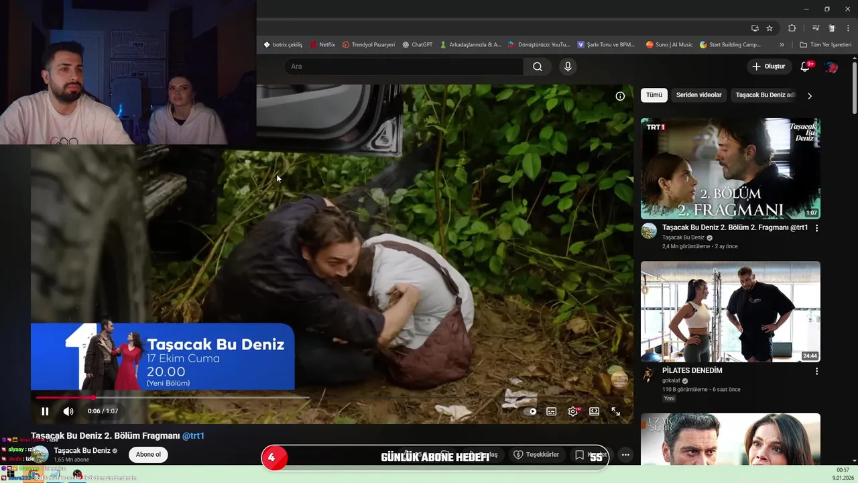Show more filter chips with right arrow

tap(809, 96)
